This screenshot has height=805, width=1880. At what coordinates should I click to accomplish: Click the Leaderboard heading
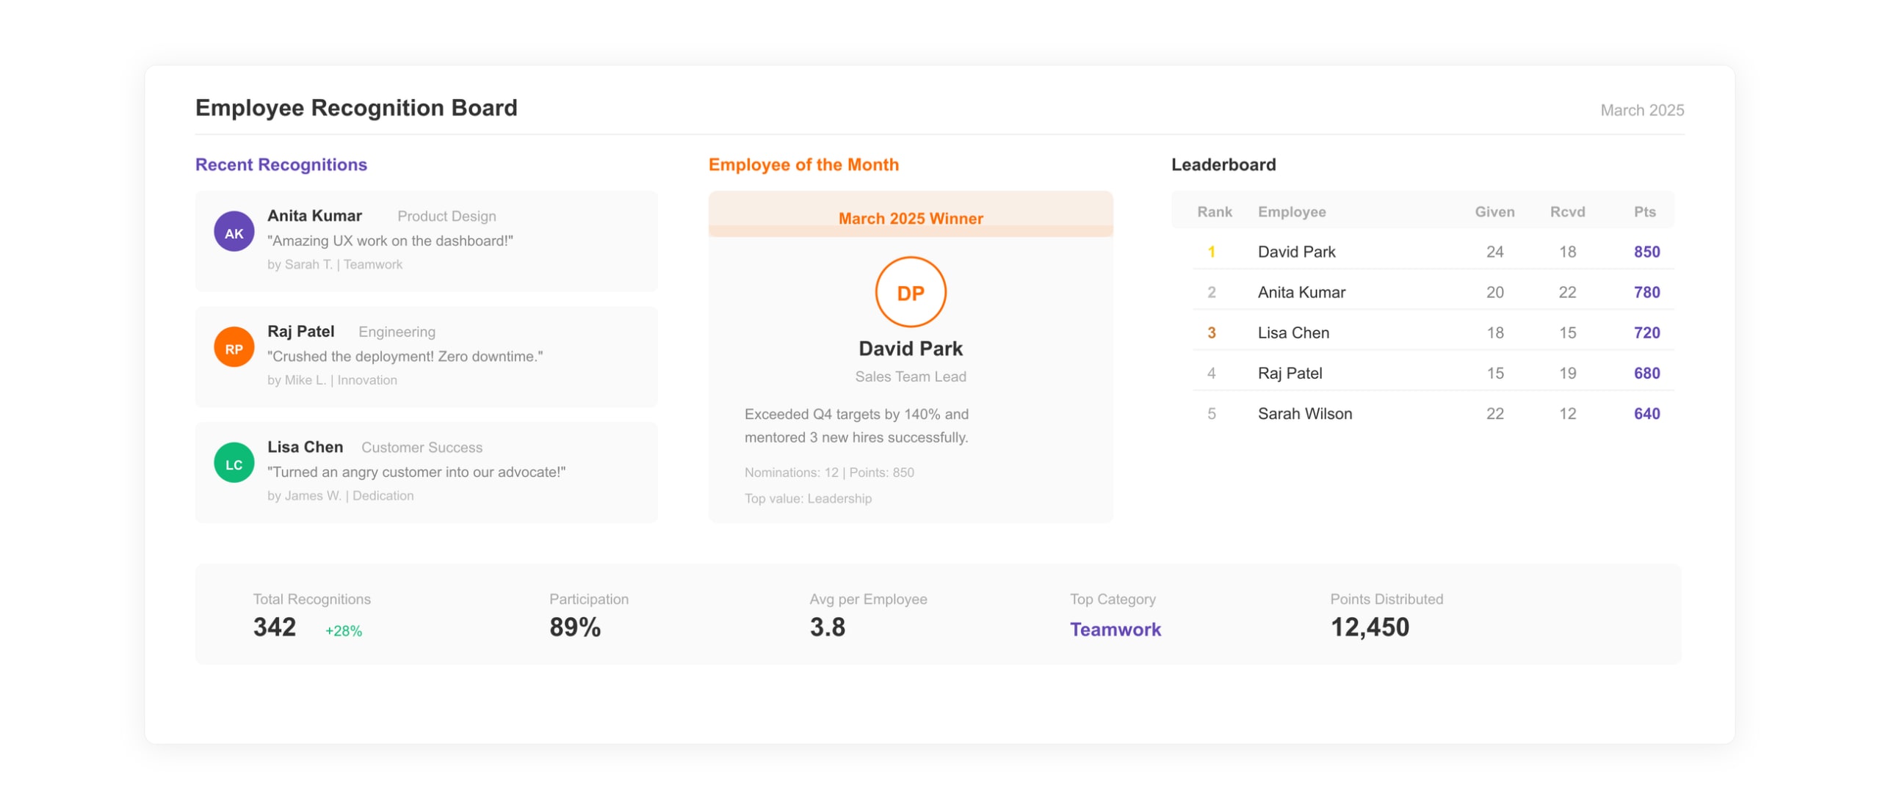pos(1223,164)
